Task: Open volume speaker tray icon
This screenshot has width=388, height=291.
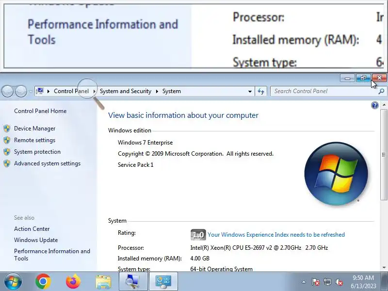Action: [x=339, y=282]
